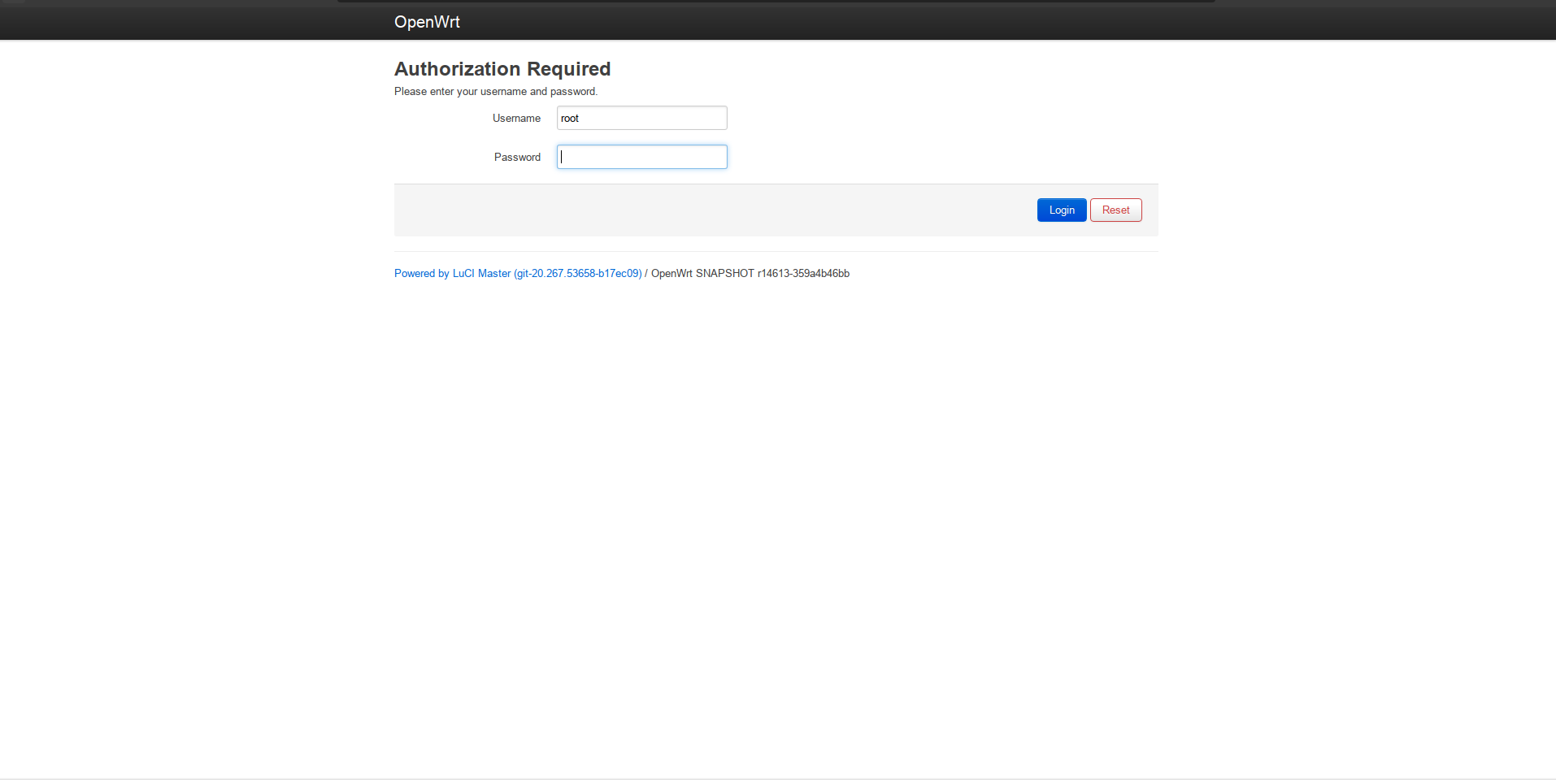
Task: Click the Password label
Action: 517,158
